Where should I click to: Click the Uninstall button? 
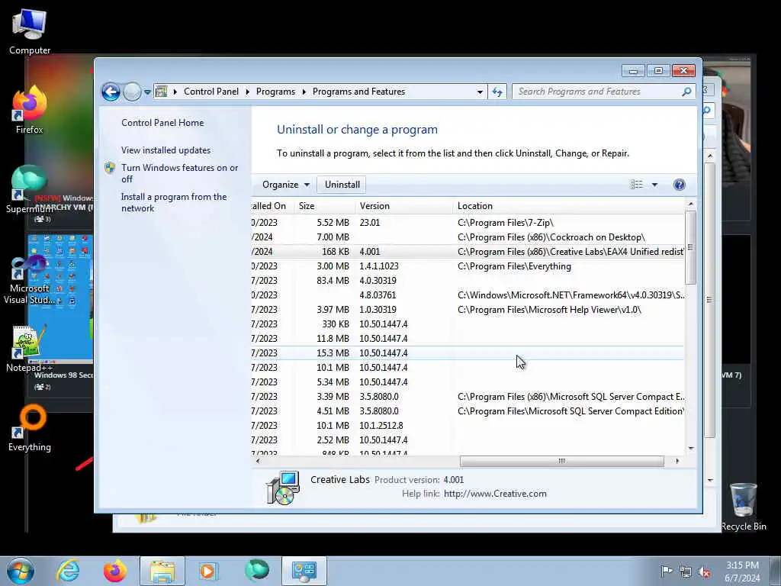click(x=342, y=185)
